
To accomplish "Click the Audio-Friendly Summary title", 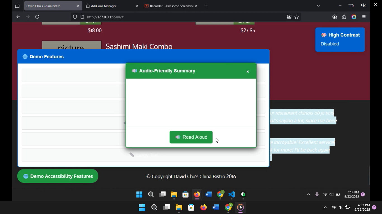I will 167,71.
